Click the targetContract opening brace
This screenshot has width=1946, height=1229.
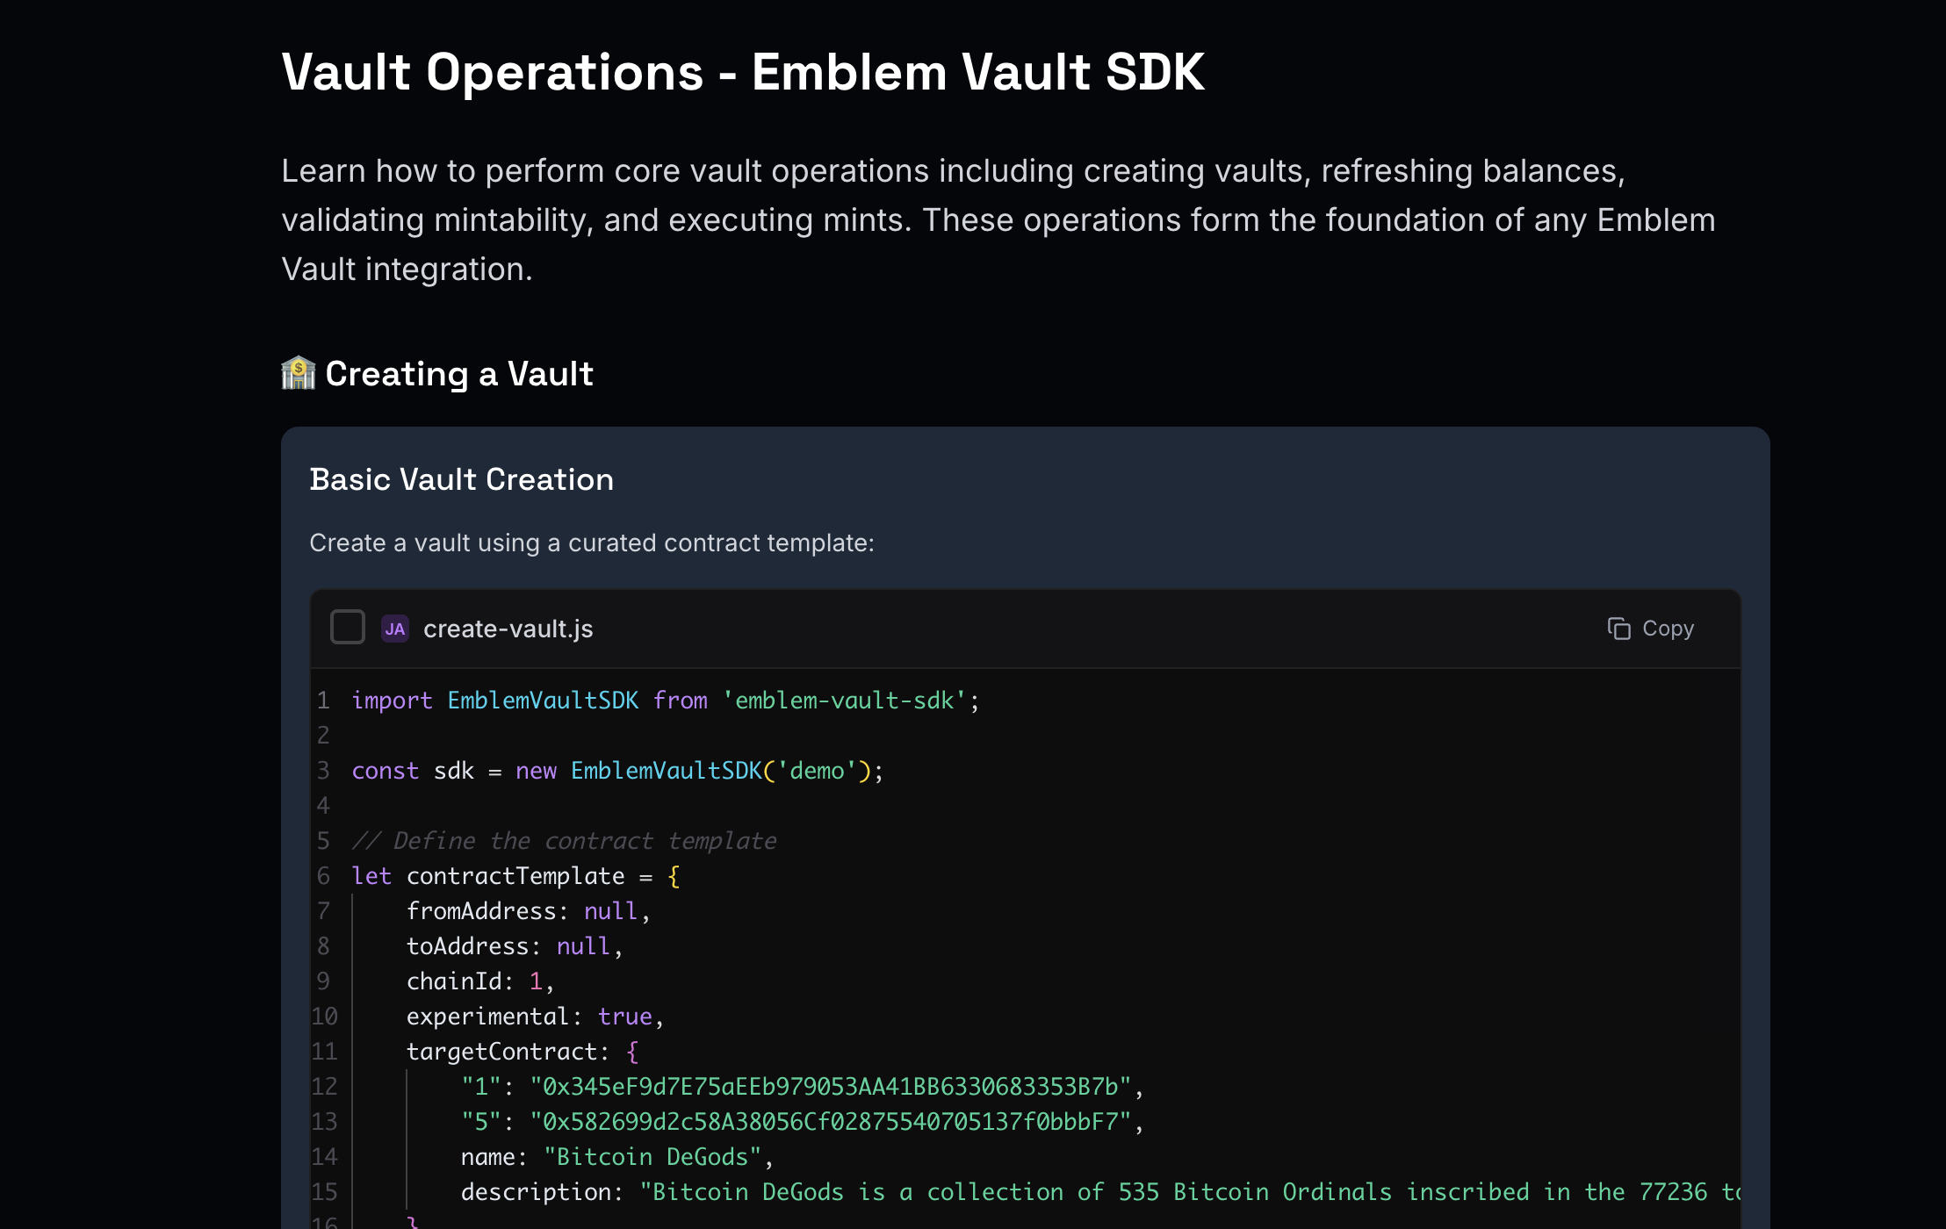tap(632, 1052)
